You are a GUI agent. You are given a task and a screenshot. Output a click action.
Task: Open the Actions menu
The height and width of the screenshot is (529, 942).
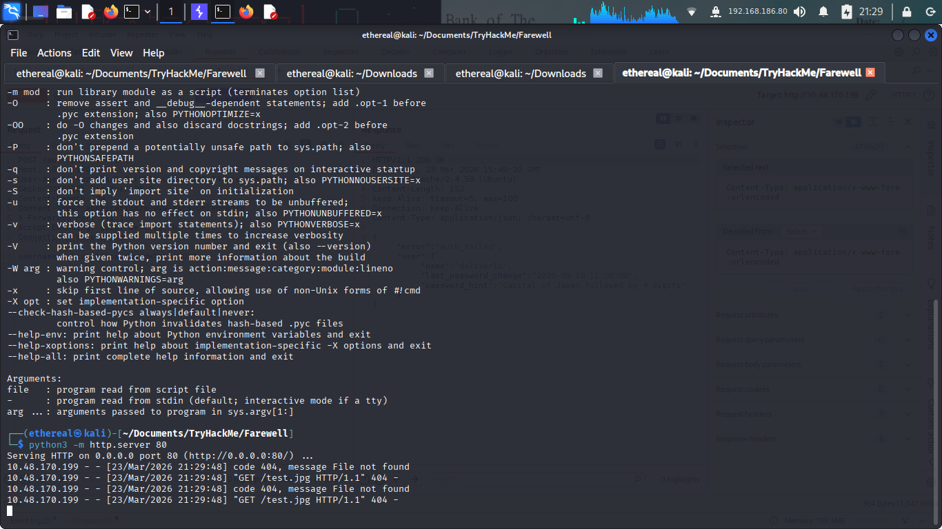[x=54, y=53]
